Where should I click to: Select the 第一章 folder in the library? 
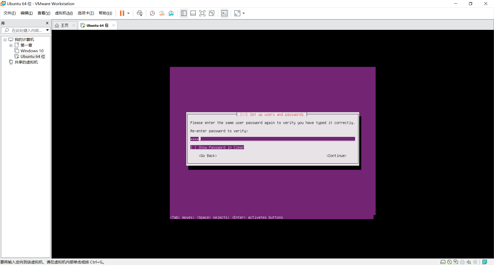[x=26, y=45]
